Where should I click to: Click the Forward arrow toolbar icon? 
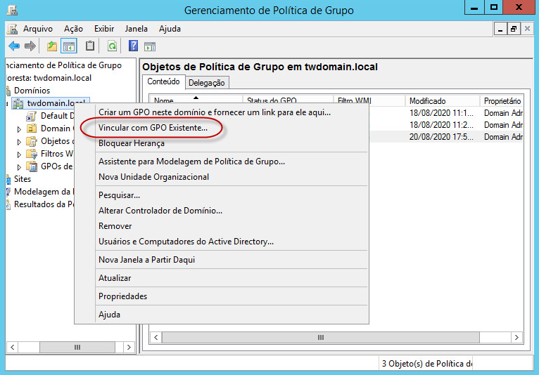click(x=30, y=46)
